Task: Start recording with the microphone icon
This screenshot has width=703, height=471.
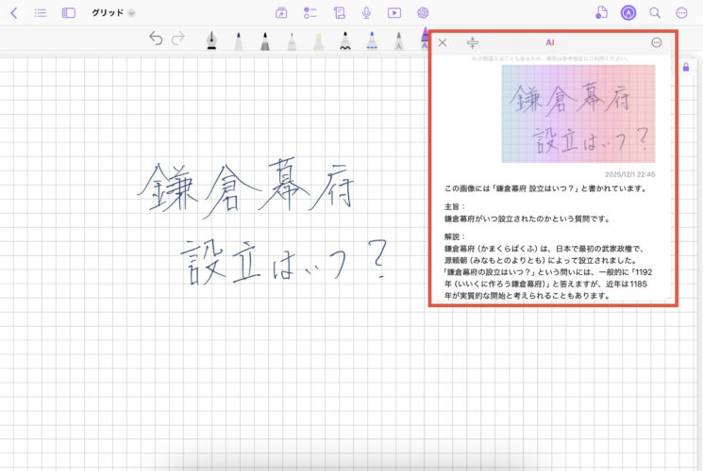Action: pos(366,13)
